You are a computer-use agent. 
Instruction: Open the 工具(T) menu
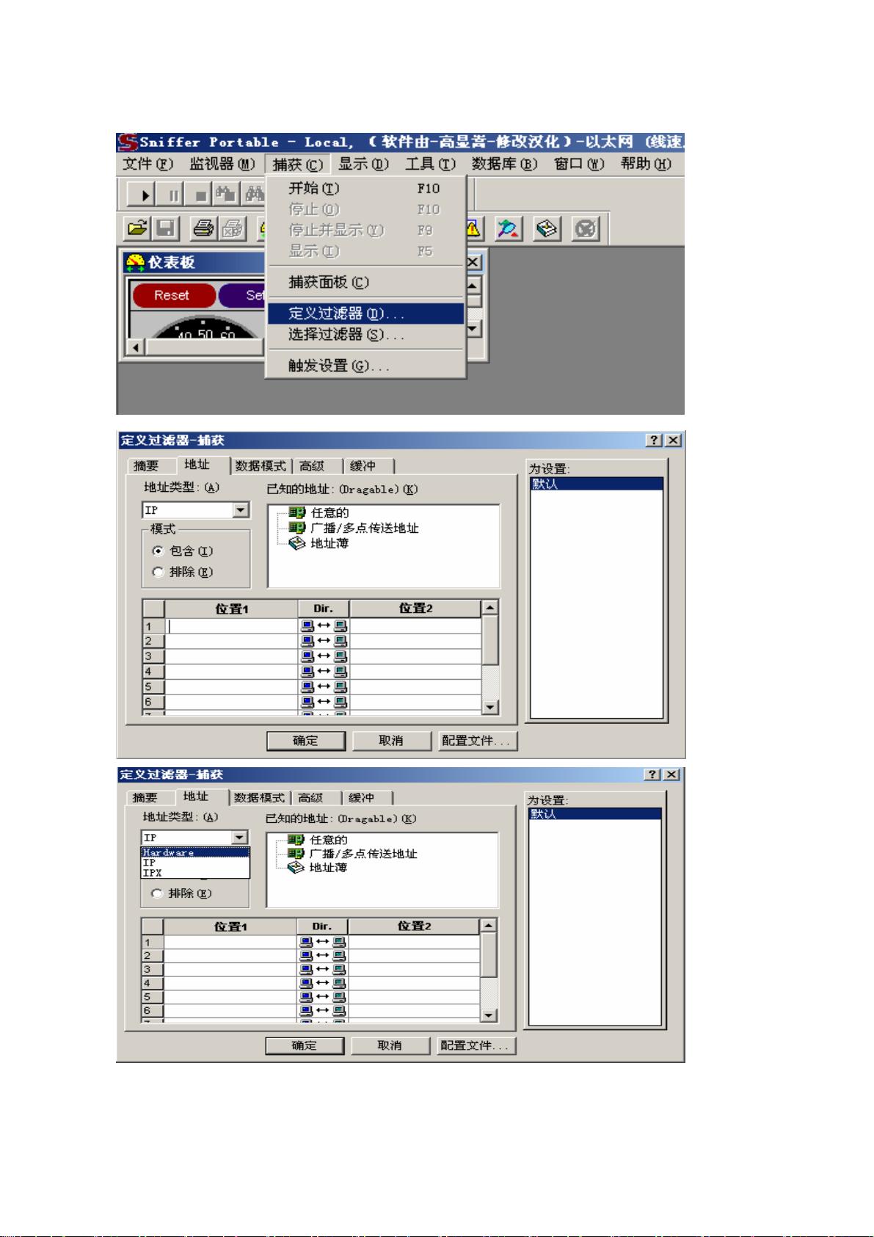(x=430, y=164)
